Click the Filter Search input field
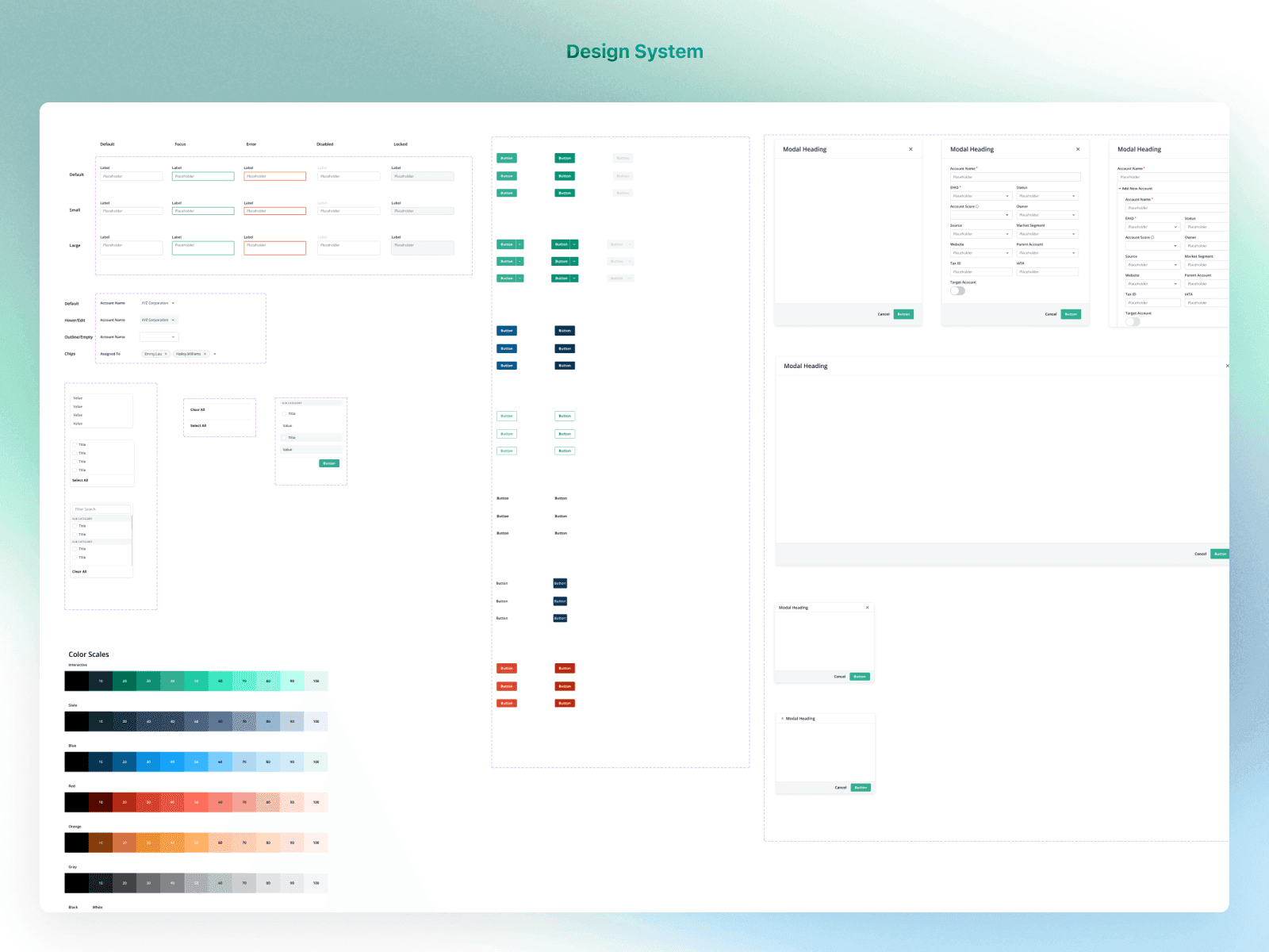The height and width of the screenshot is (952, 1269). [x=102, y=509]
